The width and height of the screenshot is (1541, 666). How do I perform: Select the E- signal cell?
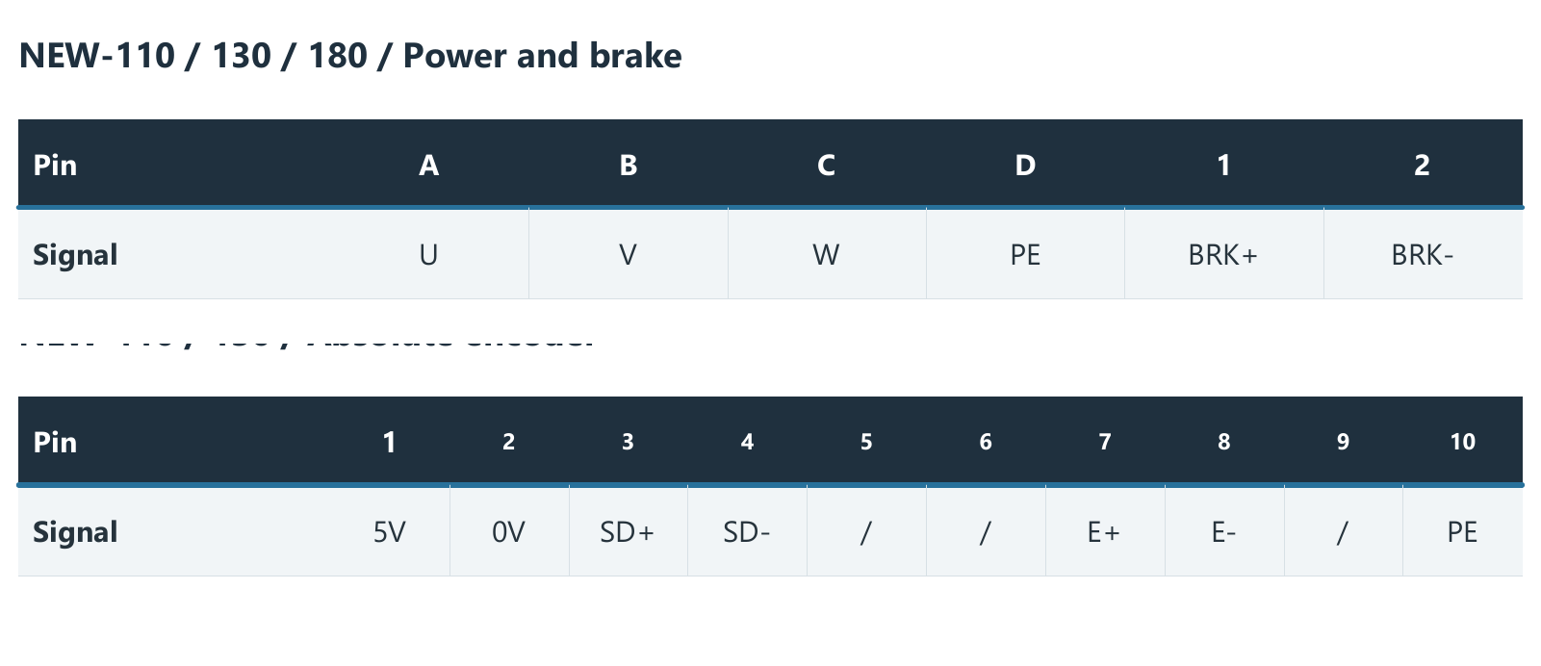pos(1224,531)
